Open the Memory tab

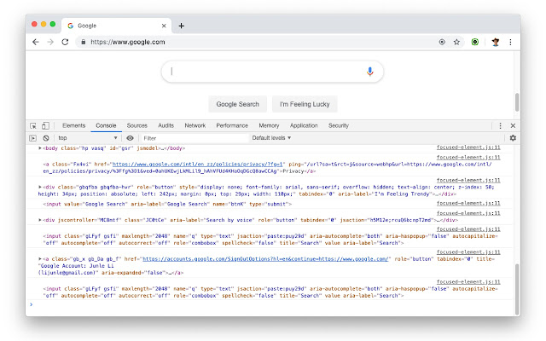tap(269, 125)
